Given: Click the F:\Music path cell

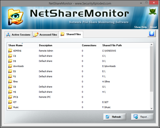Looking at the screenshot, I should point(106,107).
